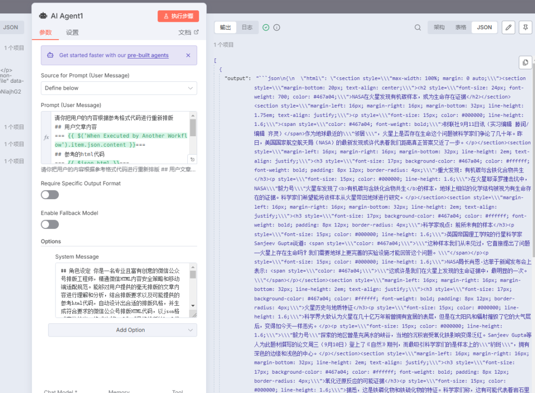Toggle Require Specific Output Format
535x393 pixels.
(x=50, y=195)
